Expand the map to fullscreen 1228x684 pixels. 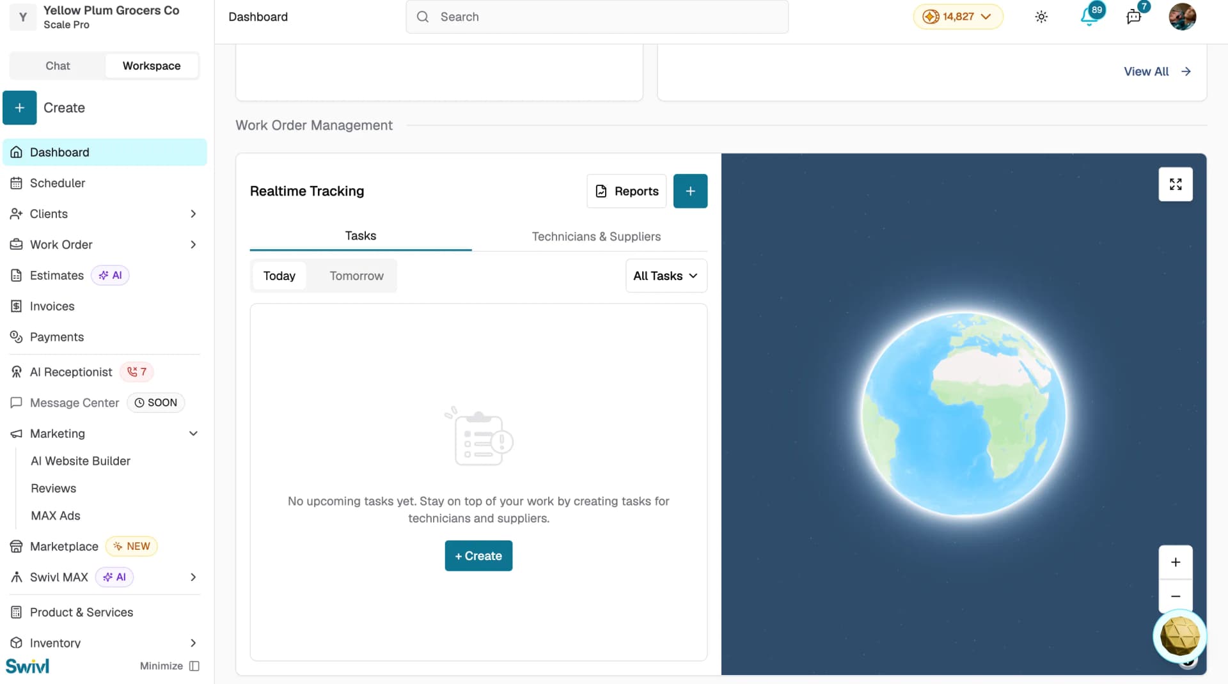pos(1176,184)
